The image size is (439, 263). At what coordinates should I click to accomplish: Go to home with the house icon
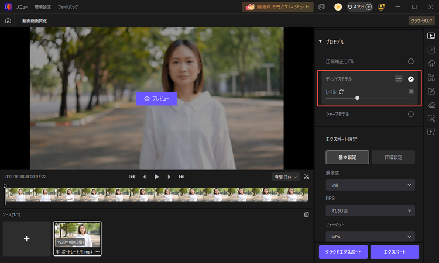(x=8, y=20)
